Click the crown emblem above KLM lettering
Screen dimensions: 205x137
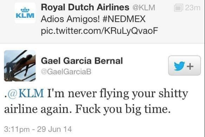25,10
